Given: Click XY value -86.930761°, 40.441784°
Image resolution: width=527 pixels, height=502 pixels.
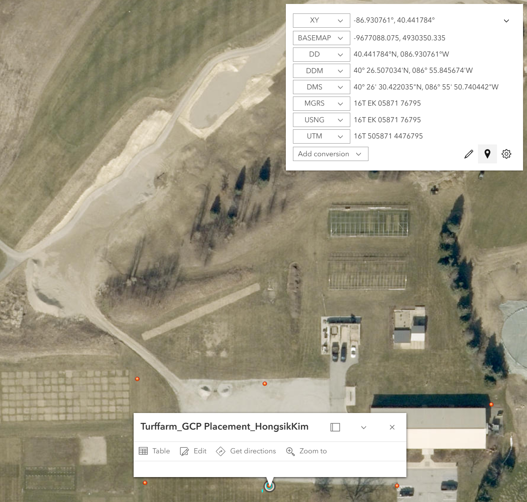Looking at the screenshot, I should point(394,20).
